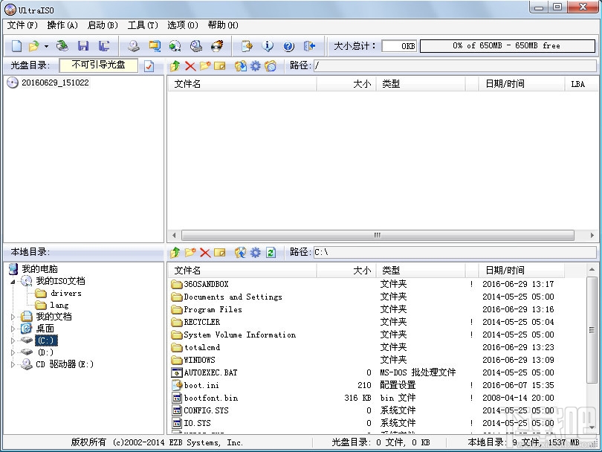The height and width of the screenshot is (452, 602).
Task: Click Up folder icon in local toolbar
Action: [x=175, y=252]
